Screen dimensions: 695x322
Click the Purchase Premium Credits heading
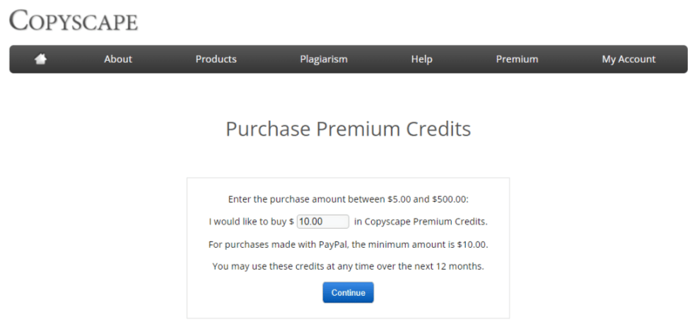pos(348,129)
